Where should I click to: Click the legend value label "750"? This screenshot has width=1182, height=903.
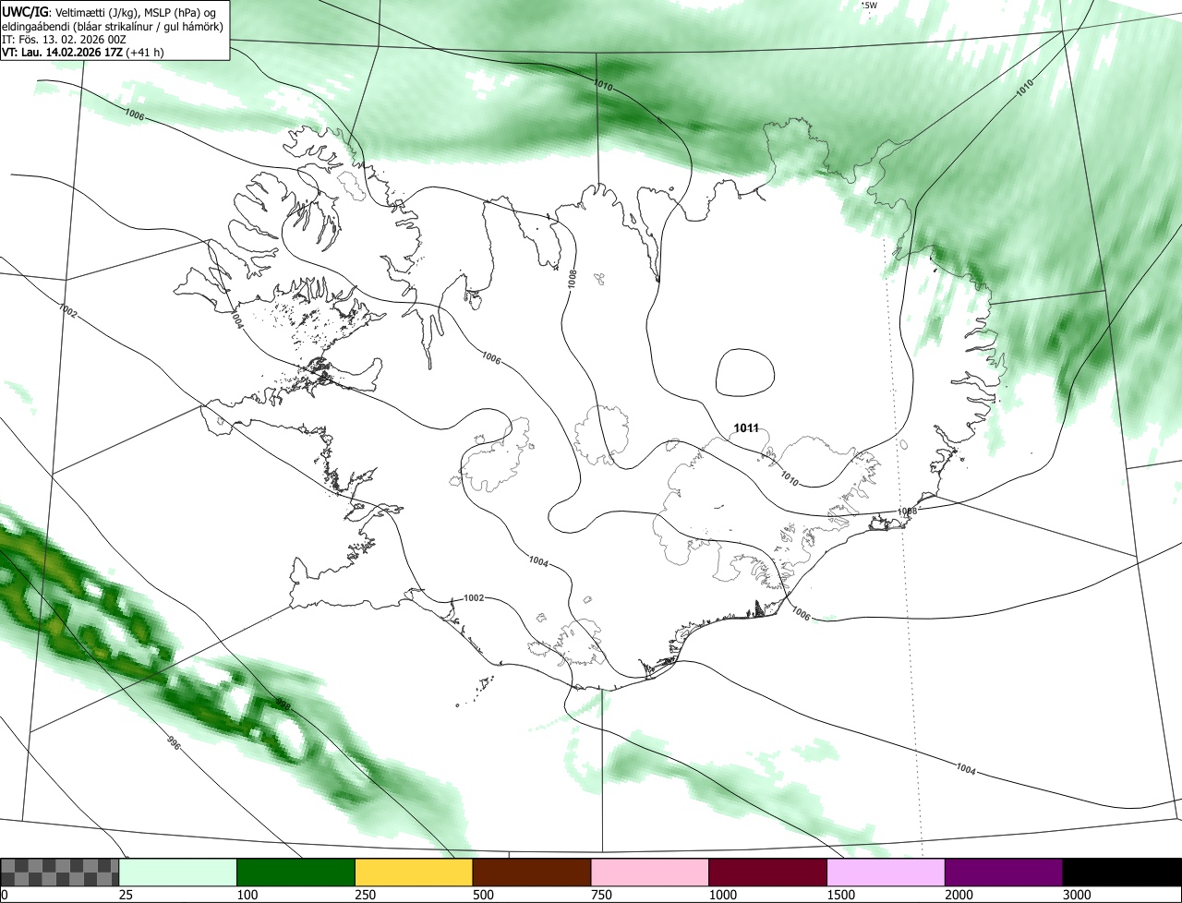tap(602, 895)
